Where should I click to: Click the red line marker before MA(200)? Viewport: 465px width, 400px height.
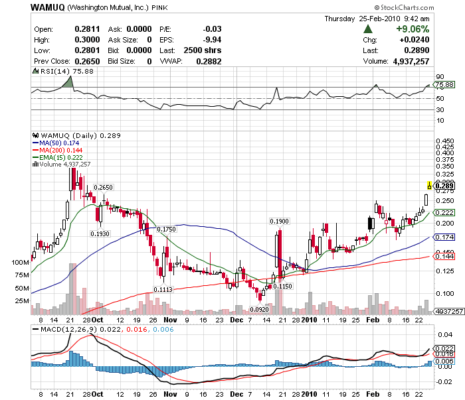click(35, 151)
